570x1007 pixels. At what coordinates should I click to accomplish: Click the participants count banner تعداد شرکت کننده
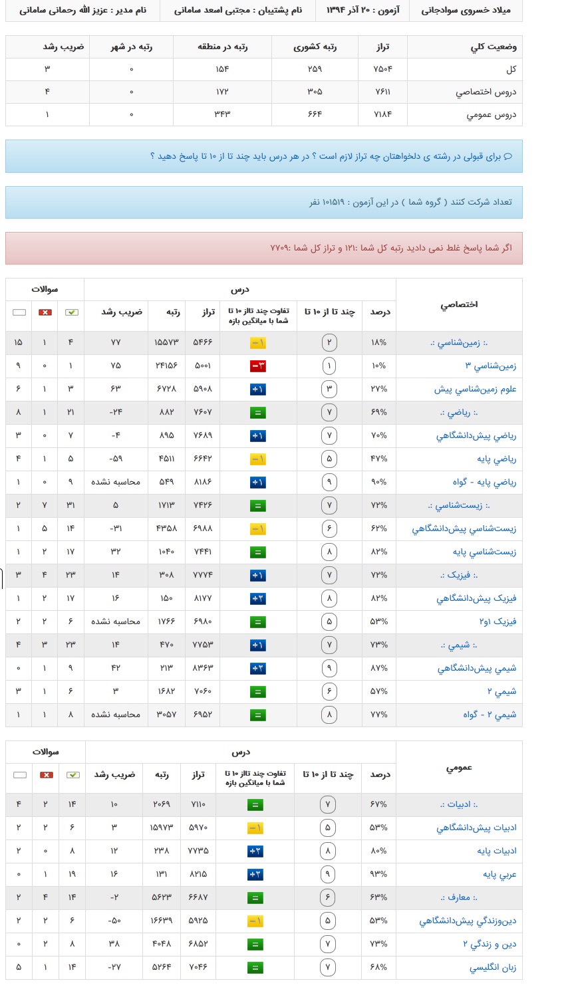(264, 202)
